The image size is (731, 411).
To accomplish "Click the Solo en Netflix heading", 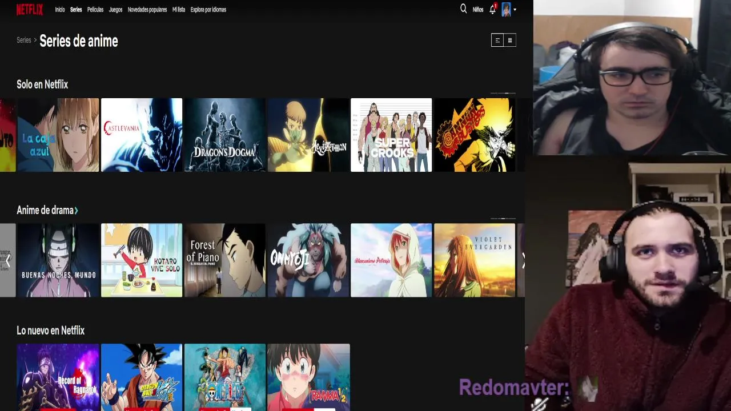I will (42, 84).
